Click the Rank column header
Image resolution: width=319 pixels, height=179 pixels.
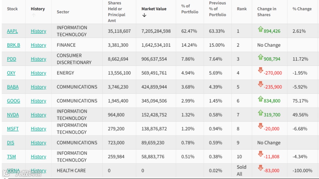242,9
